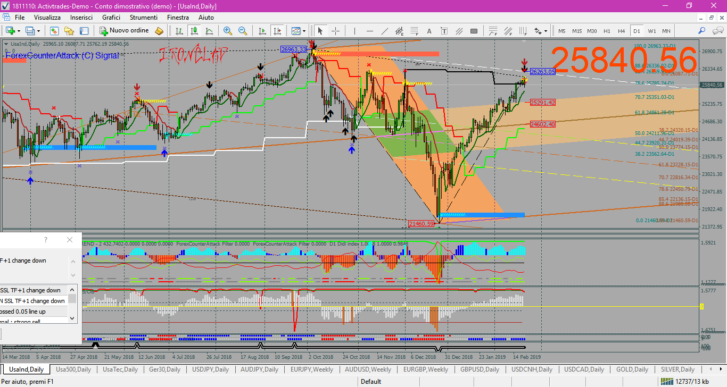Click the alert dialog help question mark

(x=46, y=240)
